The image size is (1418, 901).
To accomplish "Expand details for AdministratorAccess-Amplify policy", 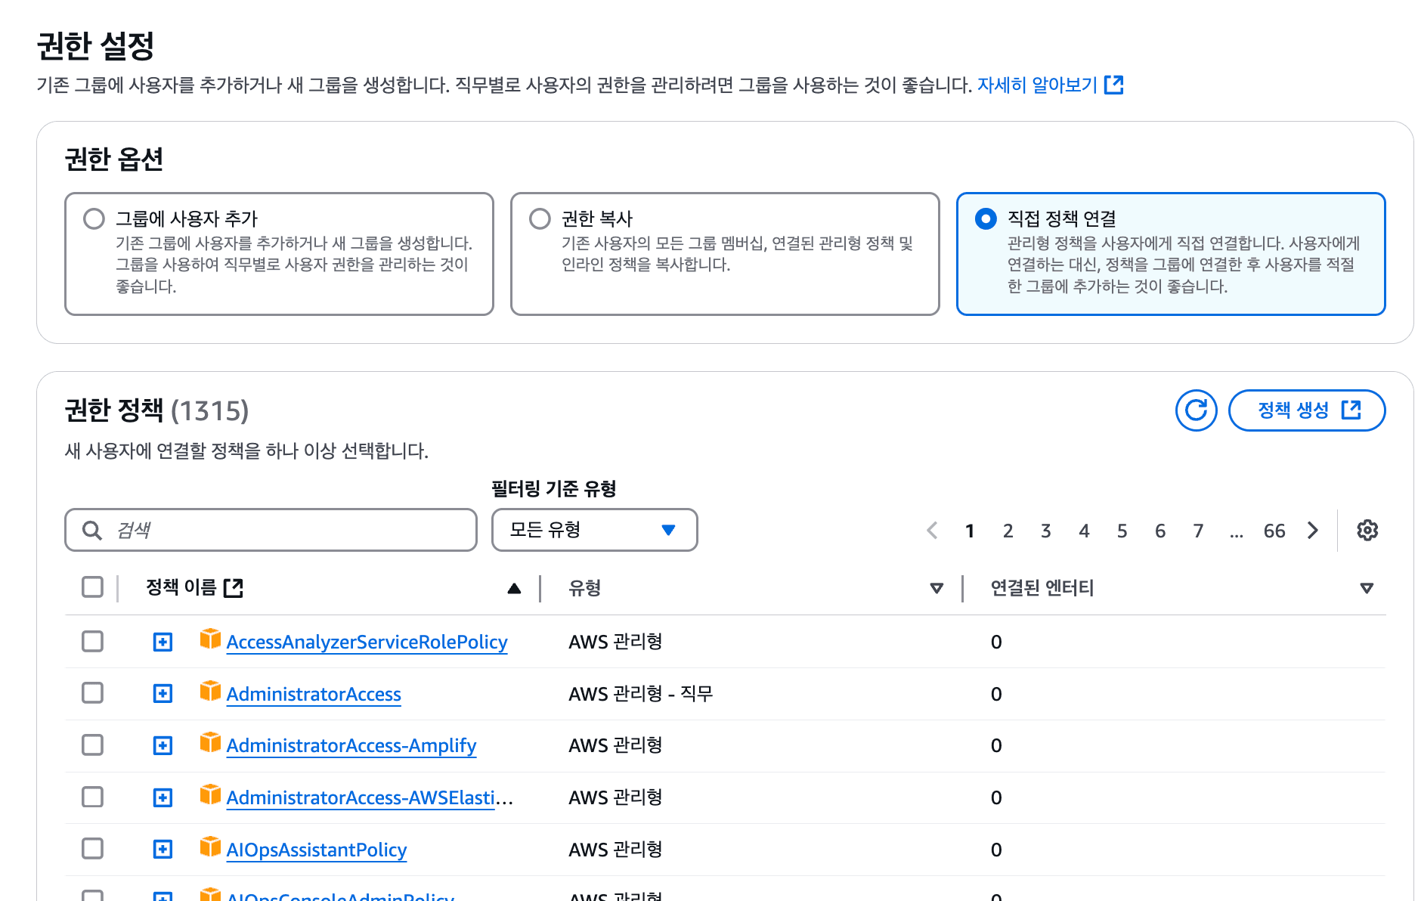I will pyautogui.click(x=163, y=745).
